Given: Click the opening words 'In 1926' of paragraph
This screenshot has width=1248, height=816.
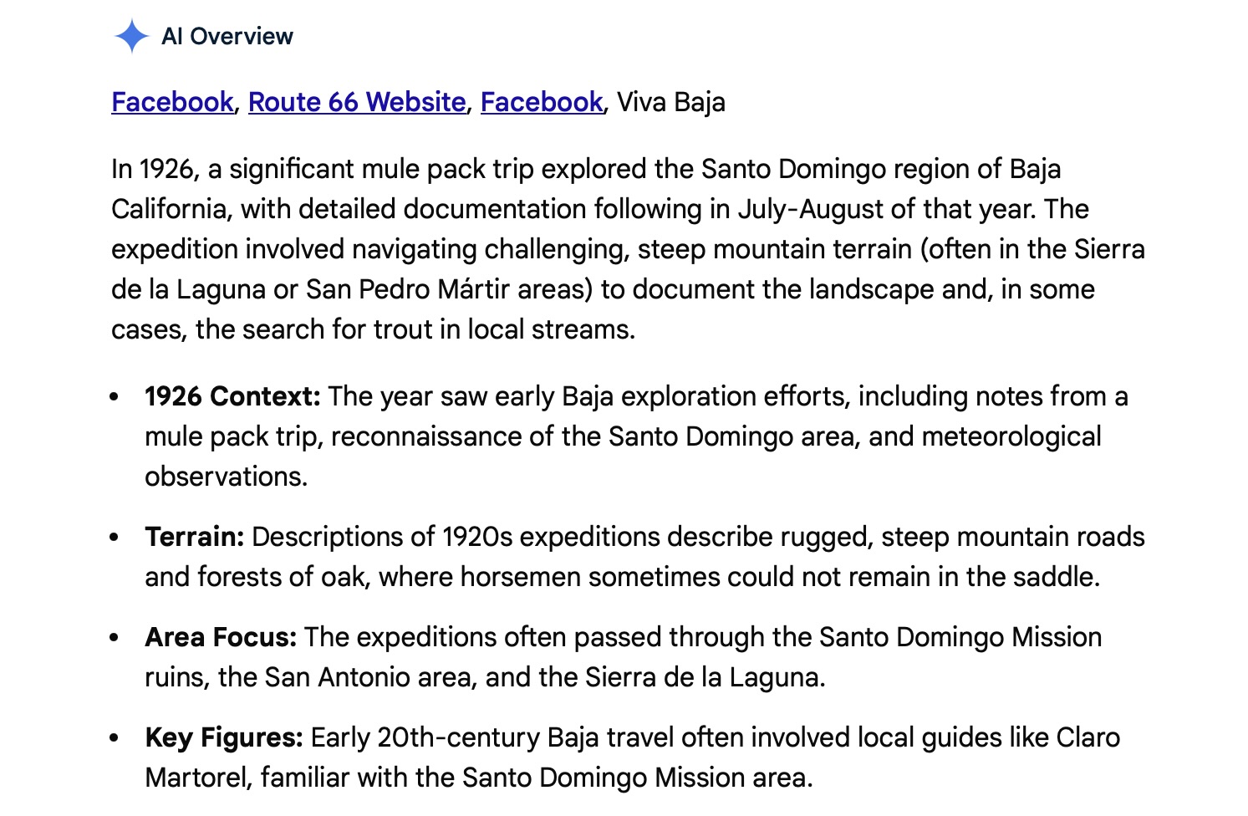Looking at the screenshot, I should (153, 169).
